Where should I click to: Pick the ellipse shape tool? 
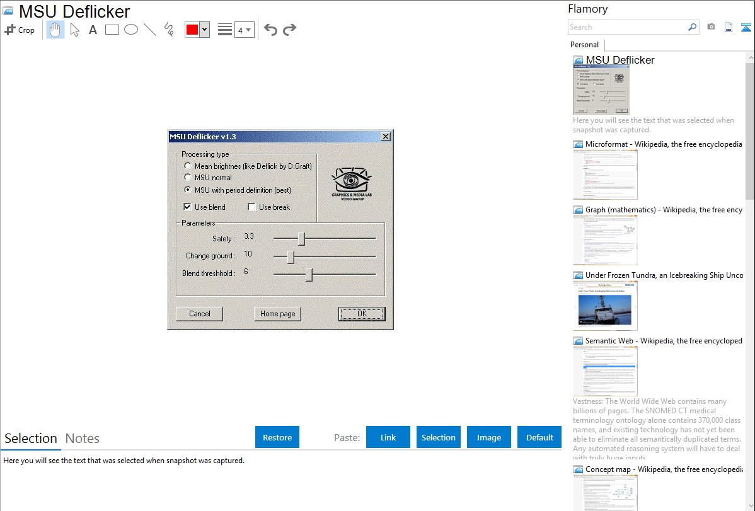tap(131, 30)
